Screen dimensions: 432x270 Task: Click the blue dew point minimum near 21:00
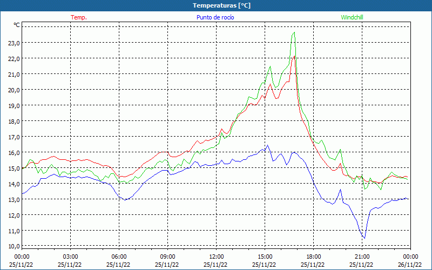click(x=365, y=238)
